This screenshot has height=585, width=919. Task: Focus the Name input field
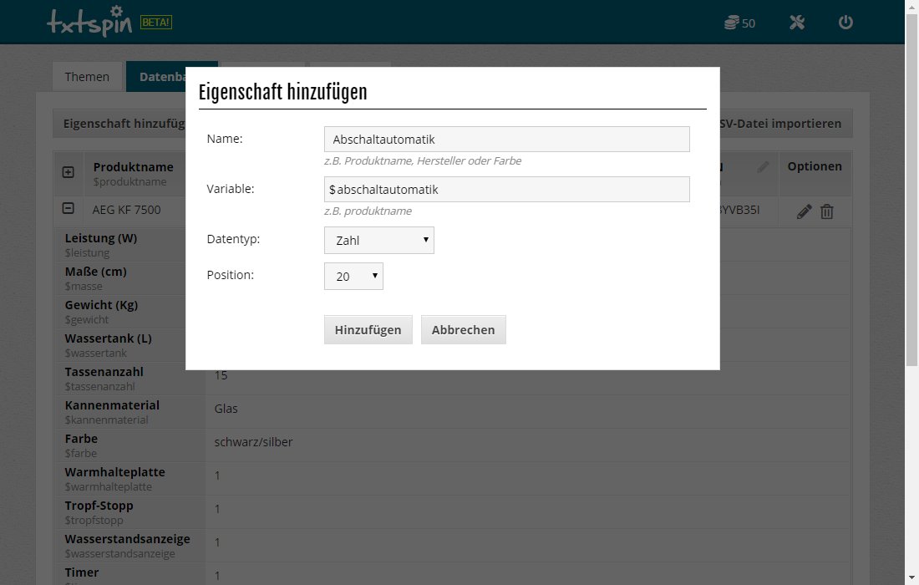click(x=506, y=140)
